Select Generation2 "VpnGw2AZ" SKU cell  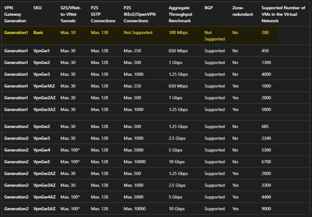coord(45,174)
